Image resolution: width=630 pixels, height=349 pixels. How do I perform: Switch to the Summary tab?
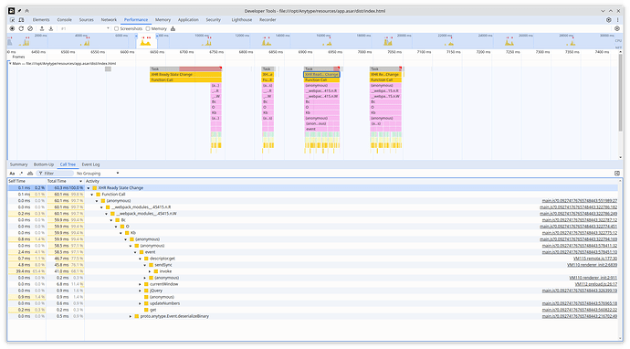coord(19,164)
